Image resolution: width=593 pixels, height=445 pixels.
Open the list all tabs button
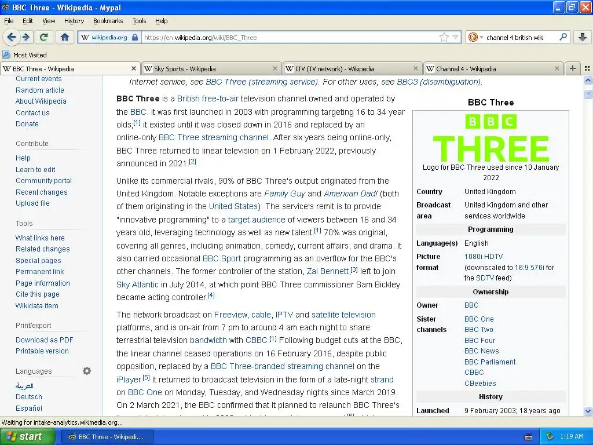click(587, 68)
